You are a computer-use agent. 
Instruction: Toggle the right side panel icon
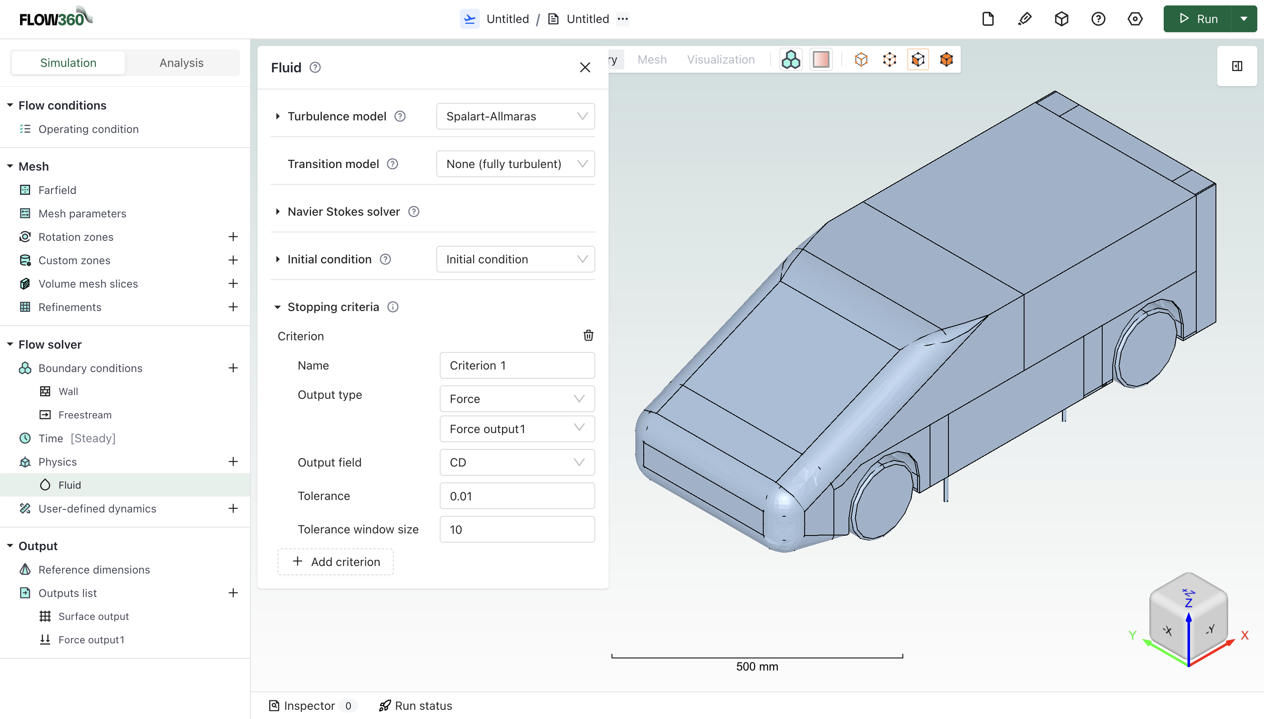[1237, 66]
